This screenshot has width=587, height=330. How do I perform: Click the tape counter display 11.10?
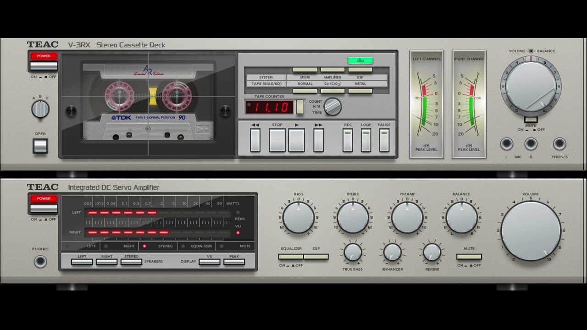[269, 107]
